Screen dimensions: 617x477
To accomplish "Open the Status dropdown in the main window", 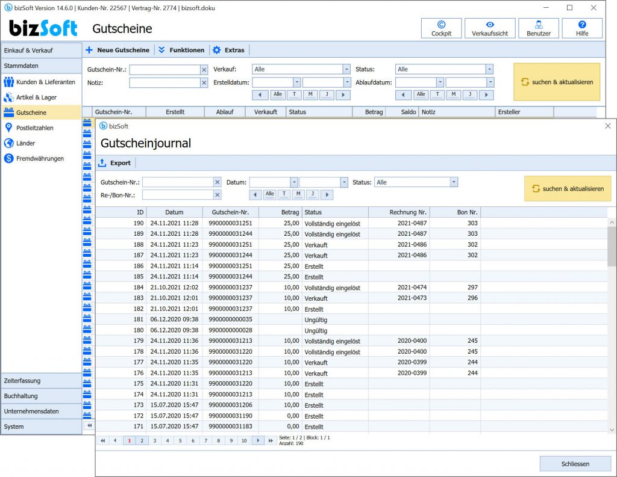I will (x=489, y=69).
